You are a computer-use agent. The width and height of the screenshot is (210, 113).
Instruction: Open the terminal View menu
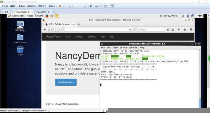(115, 48)
